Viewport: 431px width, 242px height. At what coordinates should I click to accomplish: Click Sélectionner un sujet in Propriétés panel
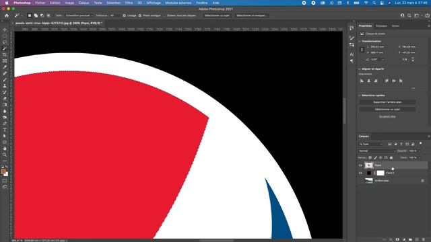point(387,109)
